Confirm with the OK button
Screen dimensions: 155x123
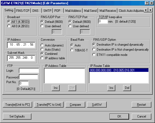coord(119,116)
